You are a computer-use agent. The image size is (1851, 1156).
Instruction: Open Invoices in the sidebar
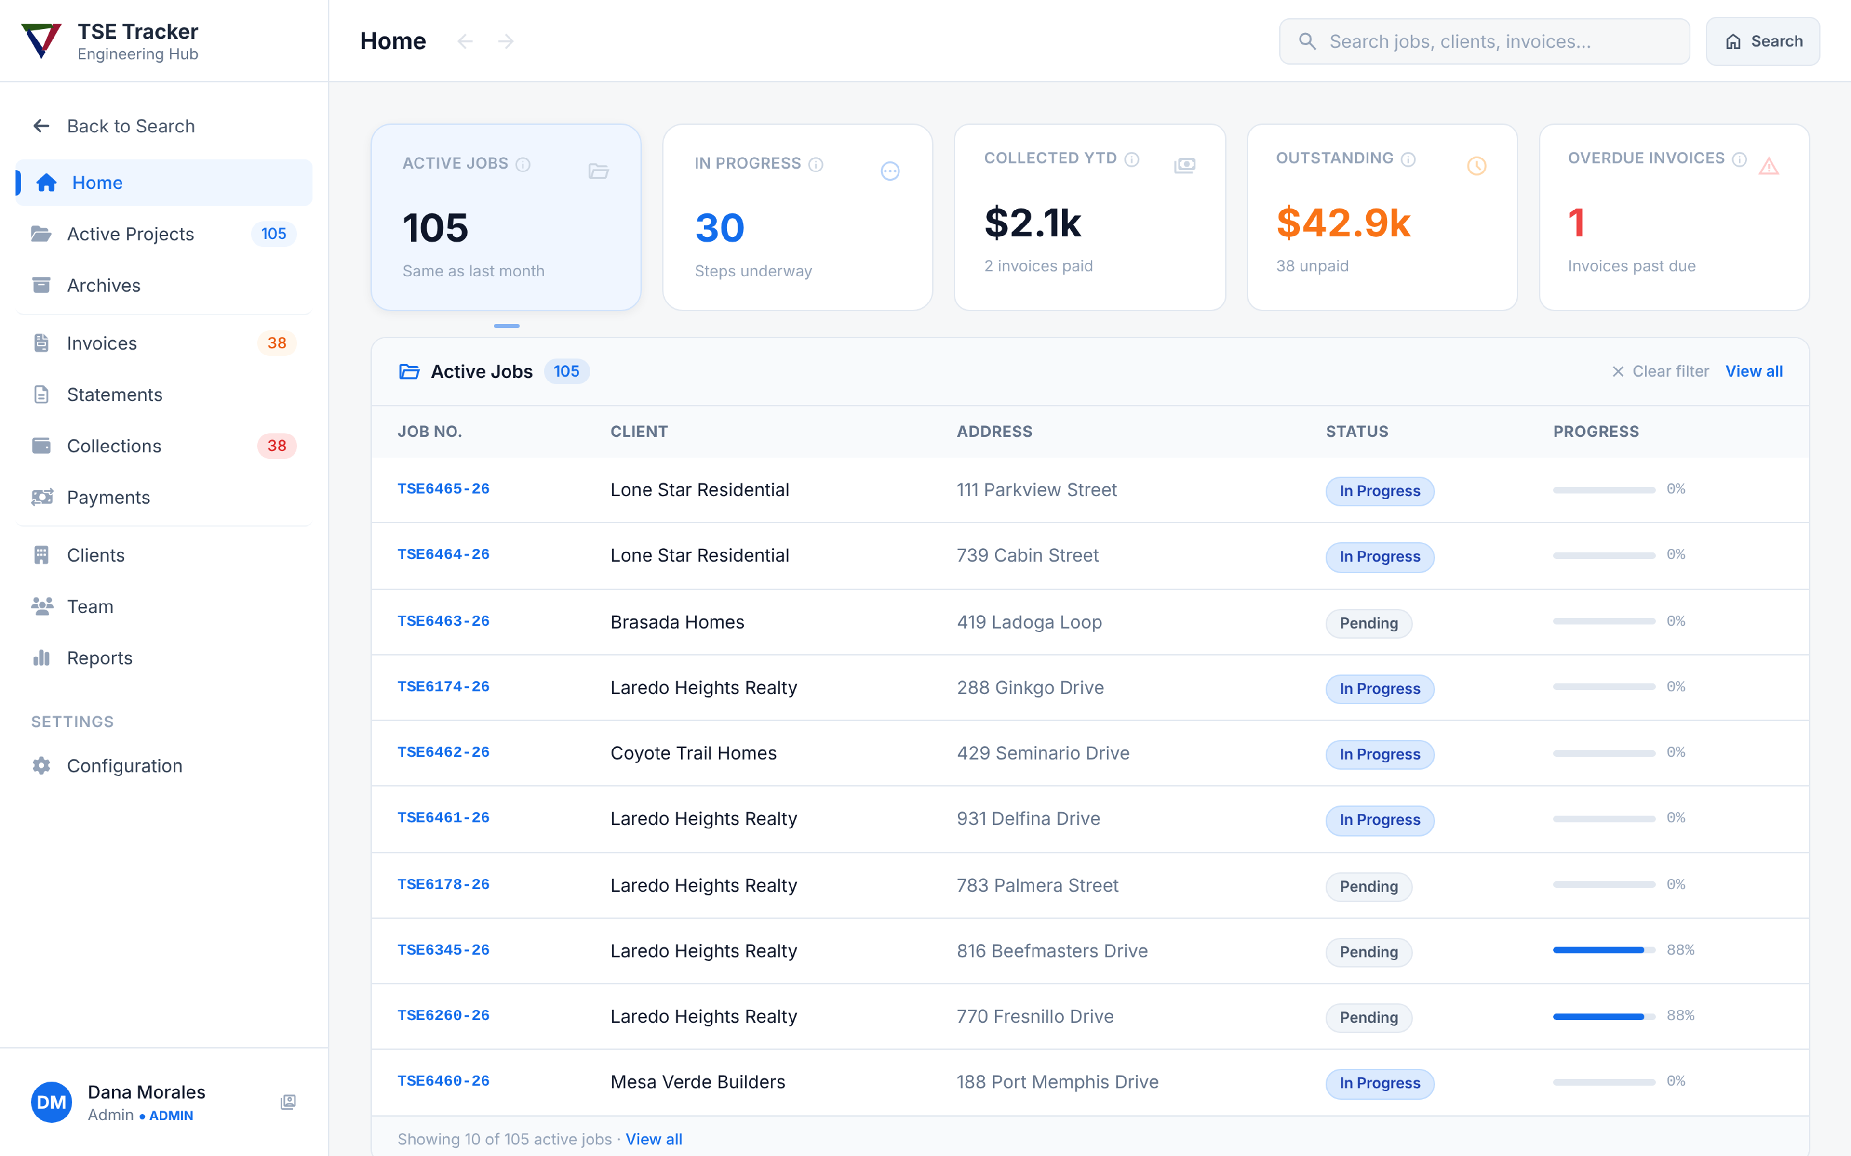pos(164,343)
